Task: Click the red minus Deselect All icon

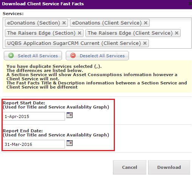Action: [73, 55]
